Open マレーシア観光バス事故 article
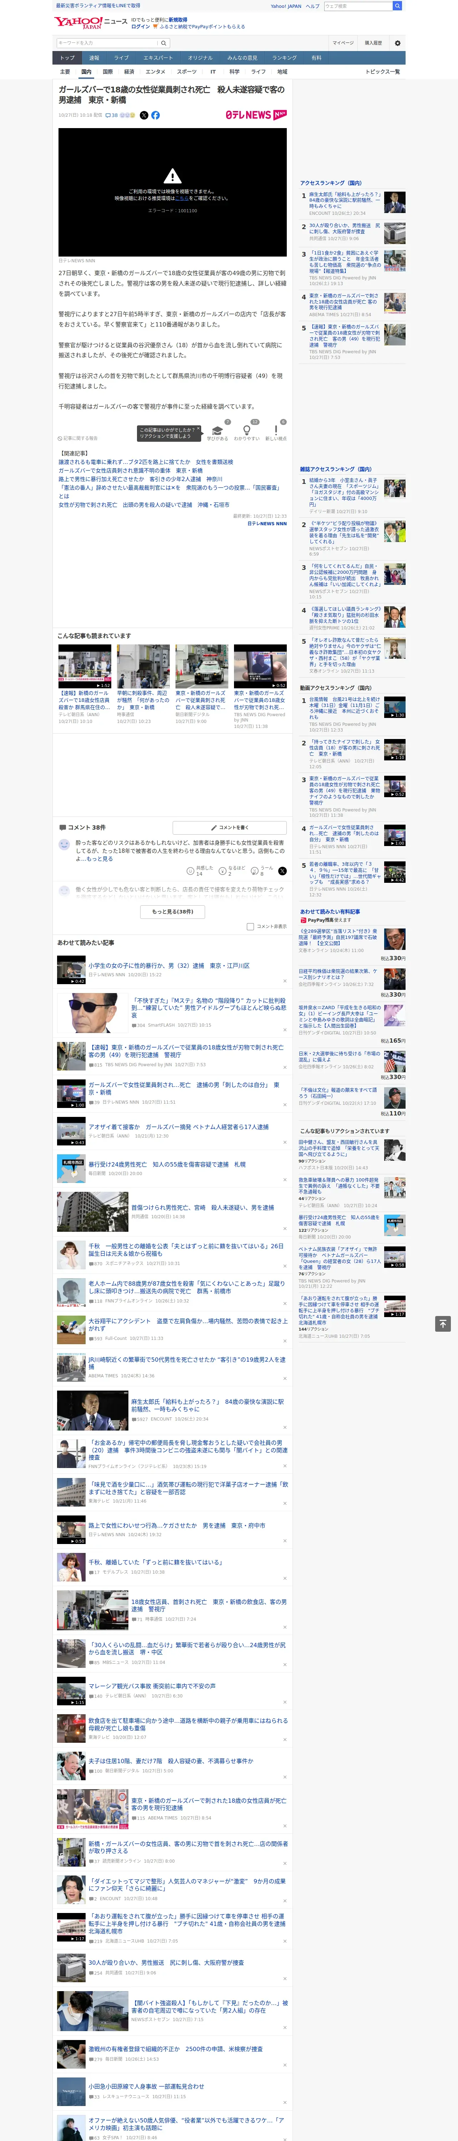 152,1686
